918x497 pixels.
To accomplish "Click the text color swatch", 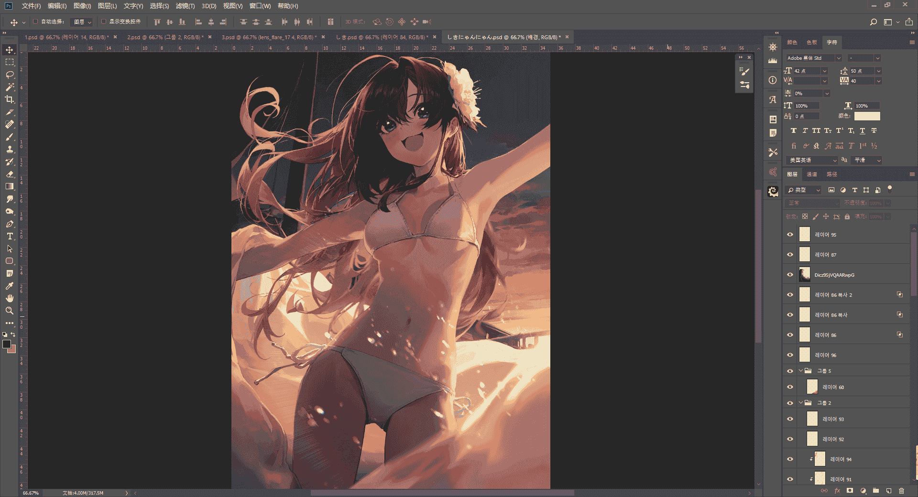I will point(867,116).
